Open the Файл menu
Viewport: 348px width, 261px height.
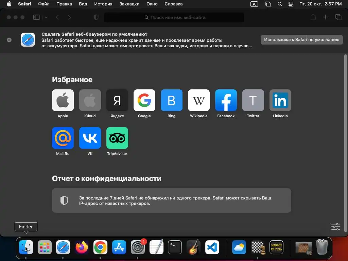point(44,4)
